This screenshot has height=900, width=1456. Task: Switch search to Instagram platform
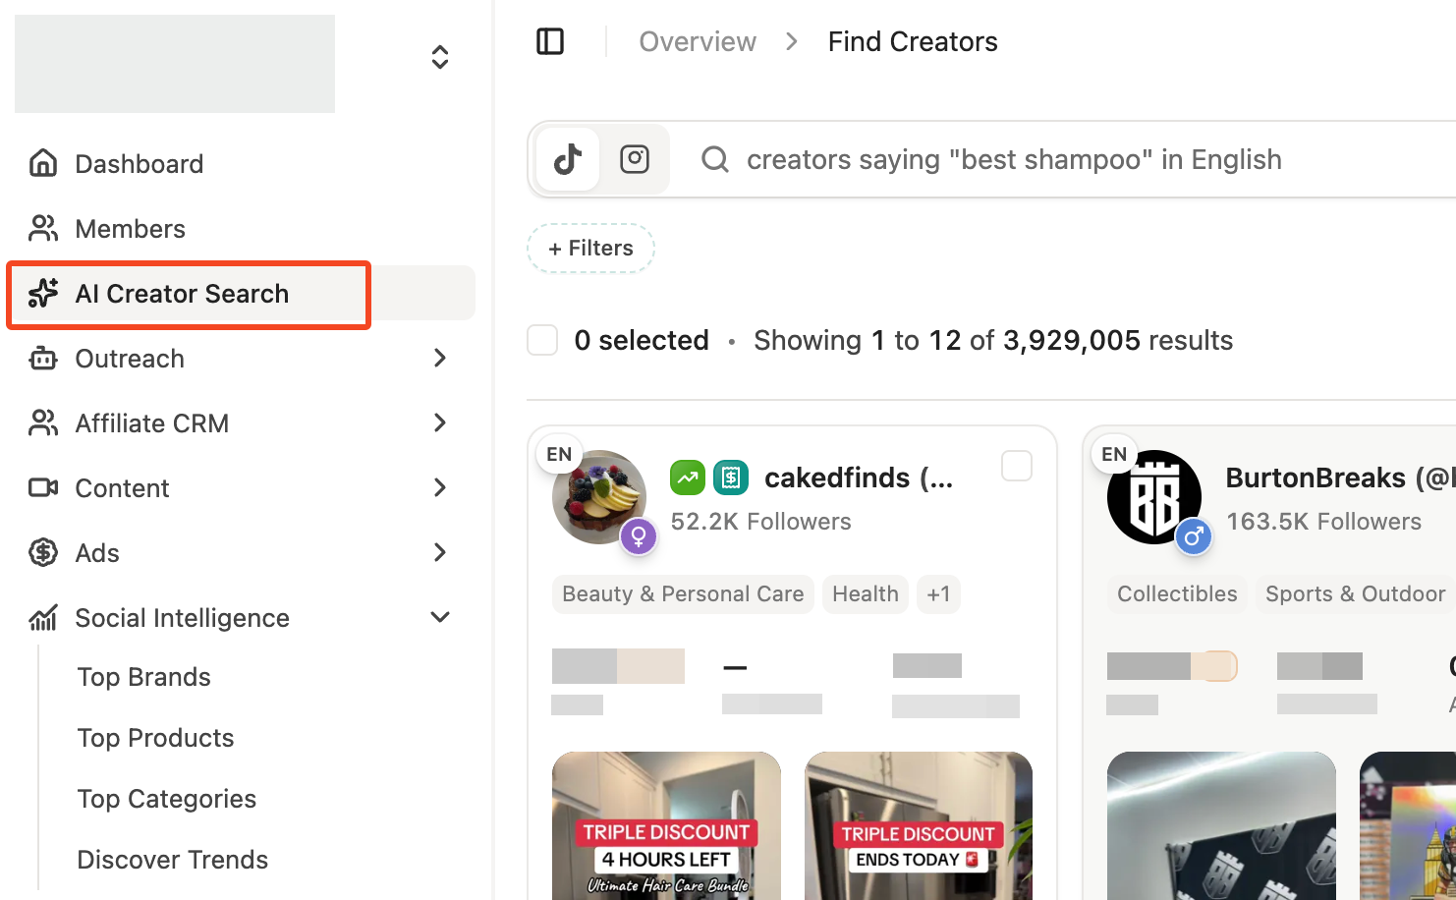point(635,159)
